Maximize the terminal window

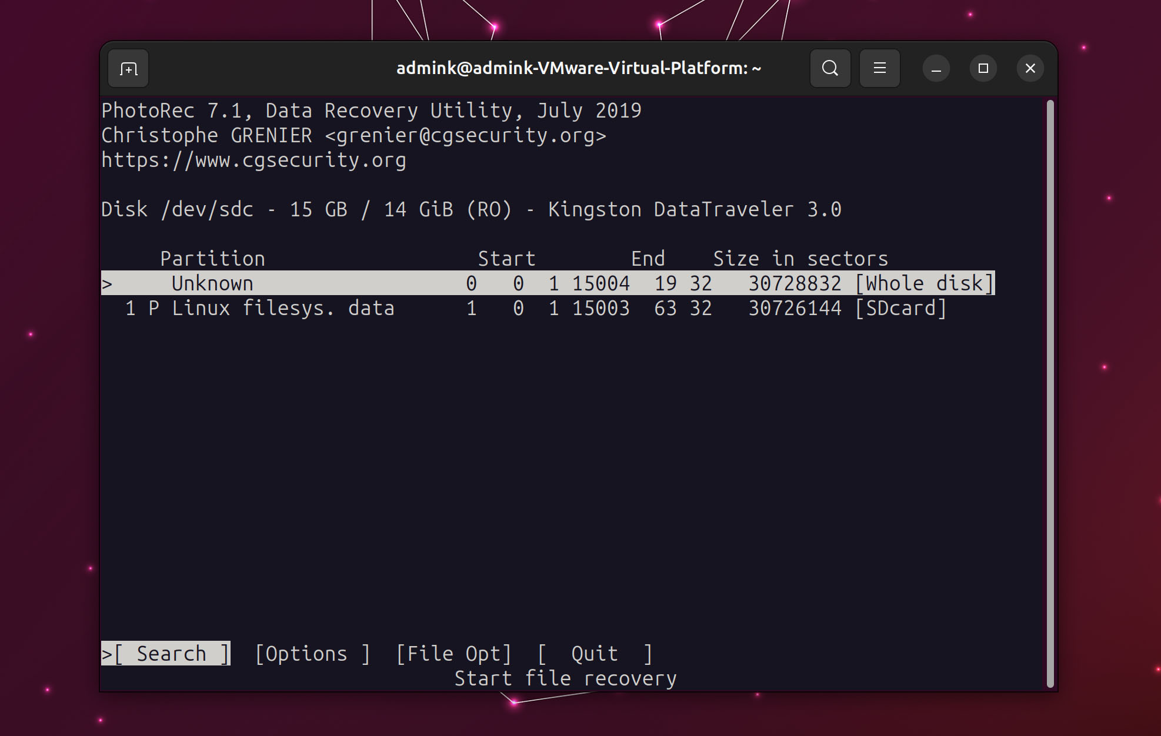pos(983,69)
